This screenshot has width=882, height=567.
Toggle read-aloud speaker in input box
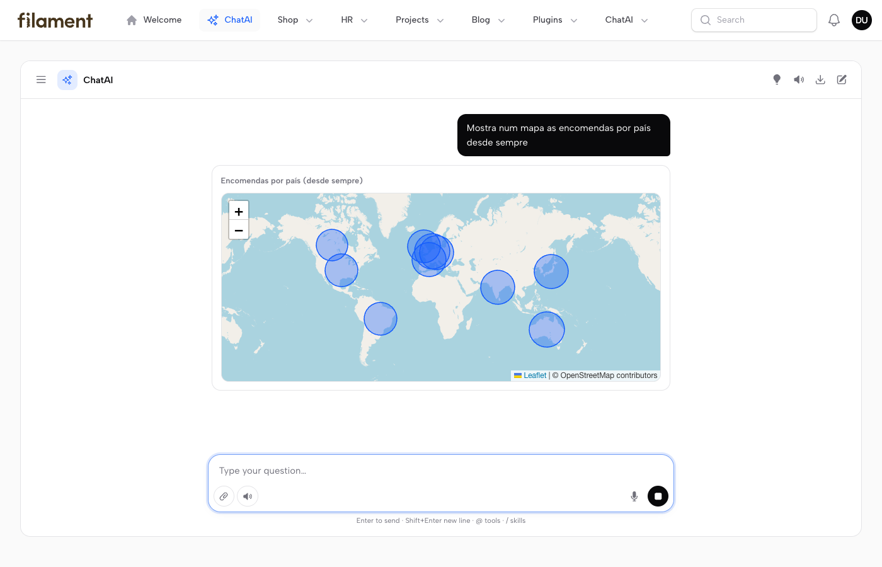[248, 496]
